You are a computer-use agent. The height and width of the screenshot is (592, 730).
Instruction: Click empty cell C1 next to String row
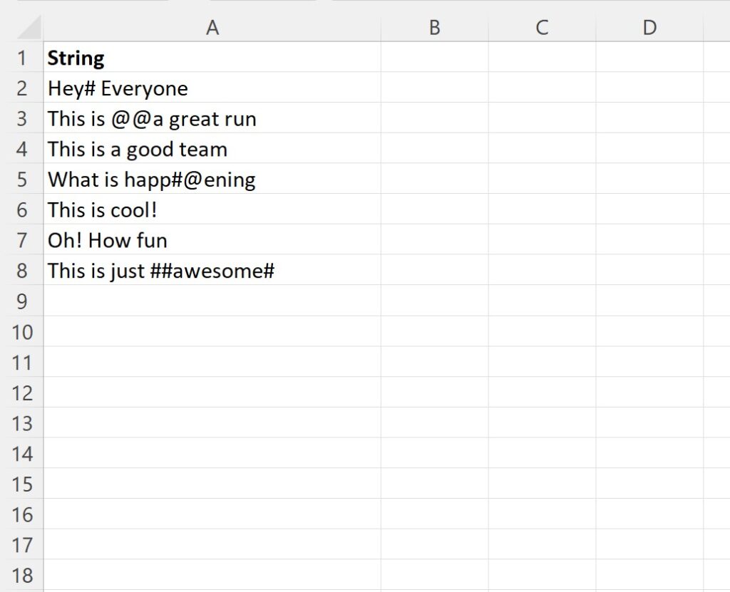(x=542, y=58)
